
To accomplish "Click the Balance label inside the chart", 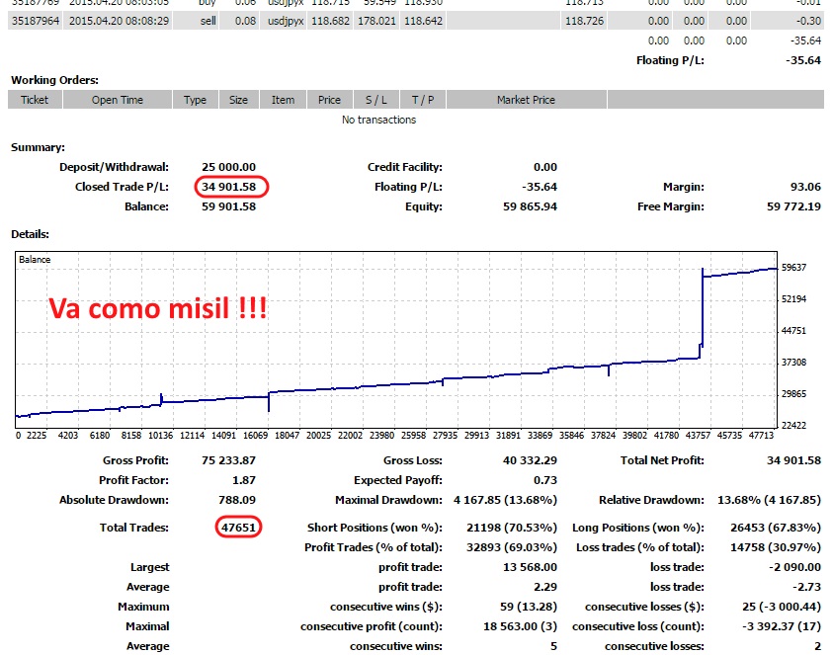I will 35,260.
